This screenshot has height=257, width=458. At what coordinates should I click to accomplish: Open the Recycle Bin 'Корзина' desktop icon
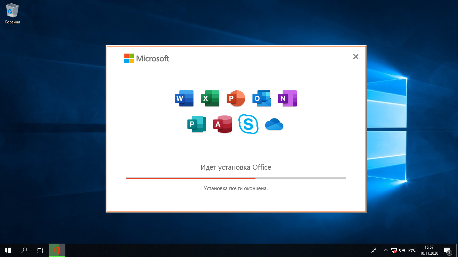[x=12, y=14]
